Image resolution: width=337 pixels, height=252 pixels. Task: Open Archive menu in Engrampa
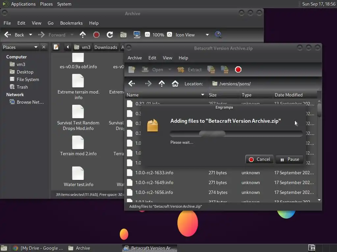coord(135,58)
